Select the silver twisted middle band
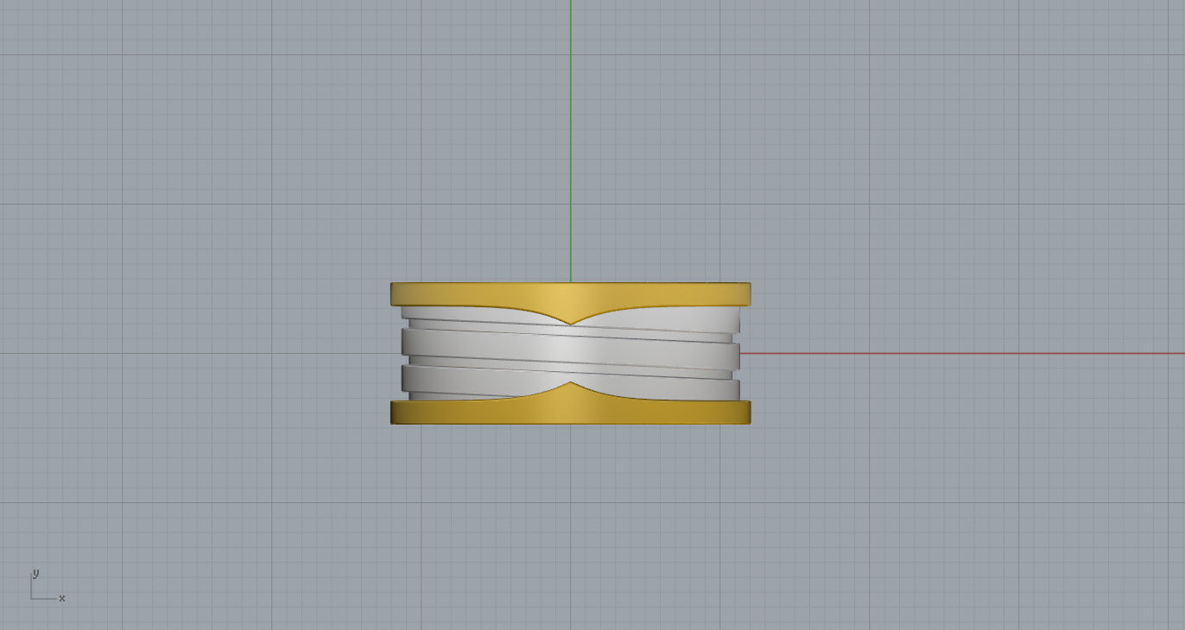This screenshot has width=1185, height=630. click(570, 352)
